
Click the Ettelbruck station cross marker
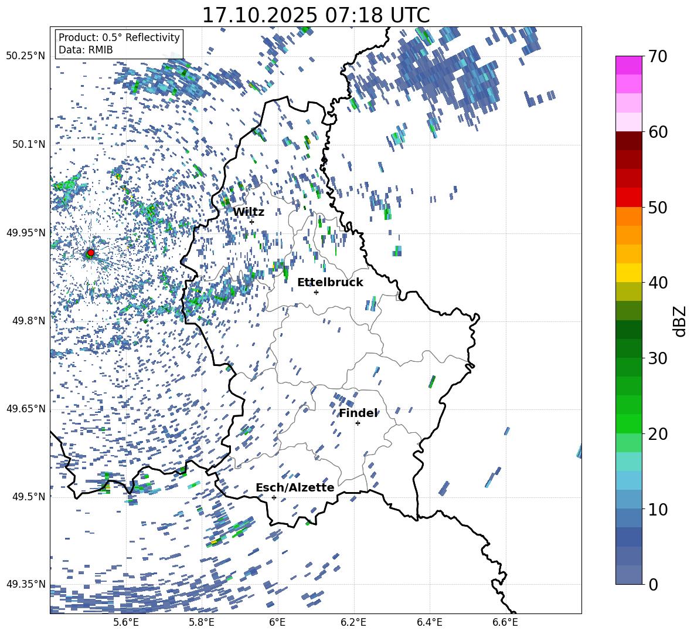tap(316, 292)
